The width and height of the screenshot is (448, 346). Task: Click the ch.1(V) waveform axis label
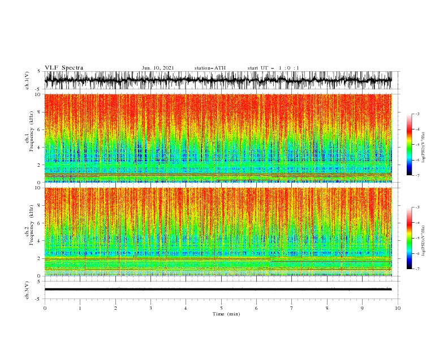(x=28, y=80)
